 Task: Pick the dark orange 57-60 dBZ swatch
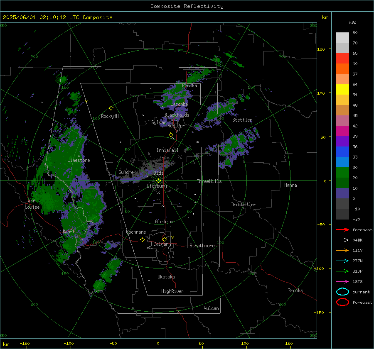[x=342, y=69]
